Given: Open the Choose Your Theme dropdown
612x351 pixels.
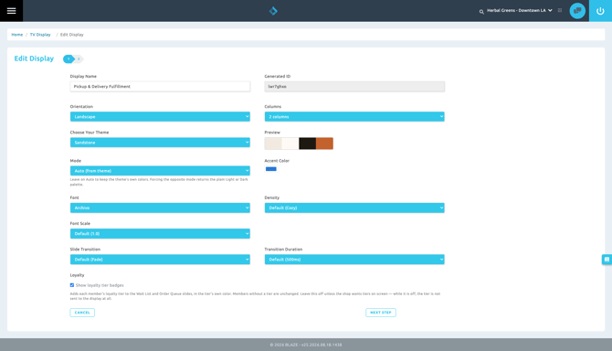Looking at the screenshot, I should click(160, 143).
